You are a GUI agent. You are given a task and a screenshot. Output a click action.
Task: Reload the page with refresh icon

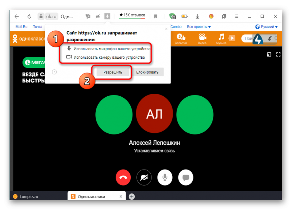pyautogui.click(x=29, y=16)
